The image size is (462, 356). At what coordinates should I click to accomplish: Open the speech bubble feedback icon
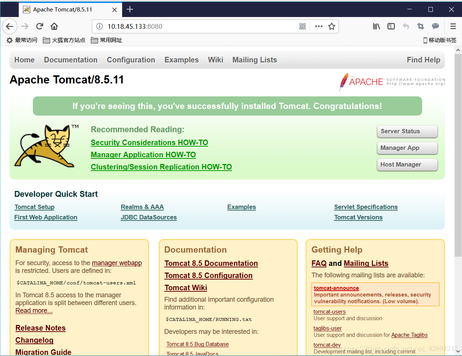tap(435, 26)
